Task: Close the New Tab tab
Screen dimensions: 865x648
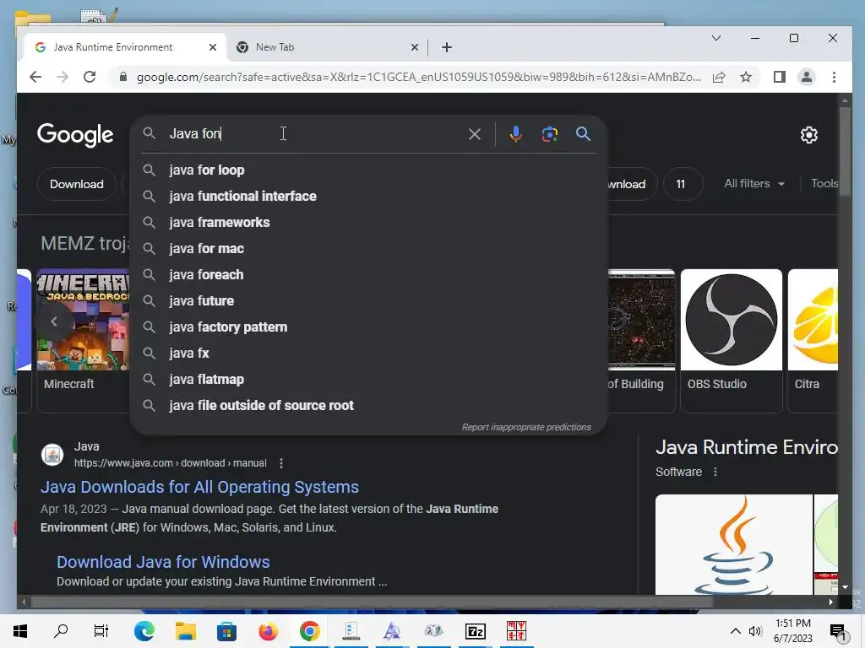Action: point(415,47)
